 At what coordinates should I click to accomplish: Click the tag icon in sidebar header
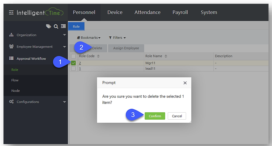(48, 26)
